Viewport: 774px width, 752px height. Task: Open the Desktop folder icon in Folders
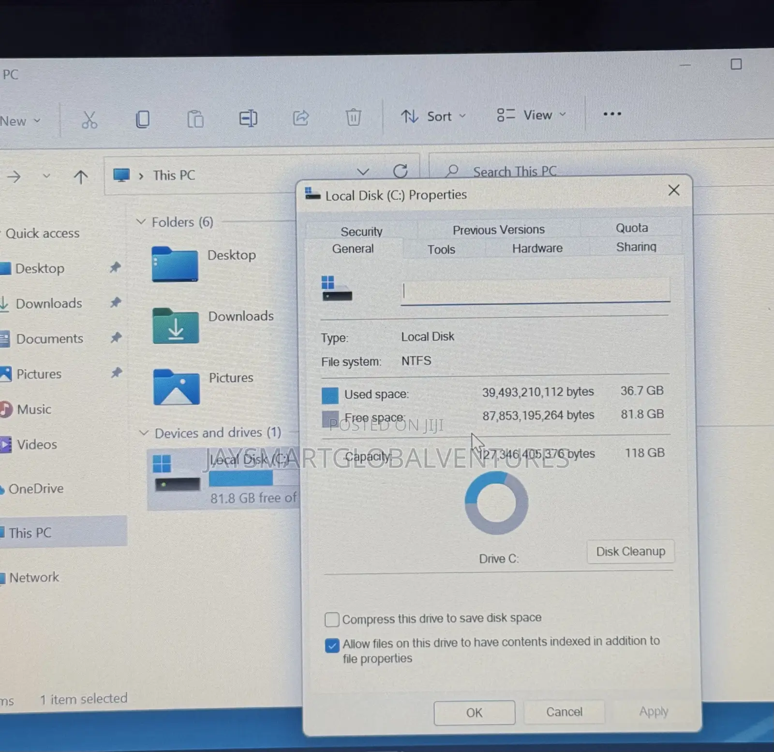click(x=175, y=264)
